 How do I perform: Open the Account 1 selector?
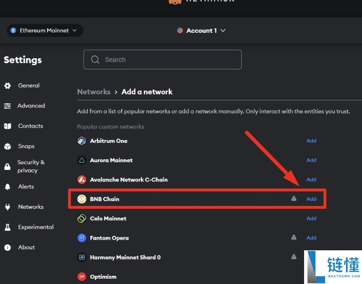click(x=201, y=30)
